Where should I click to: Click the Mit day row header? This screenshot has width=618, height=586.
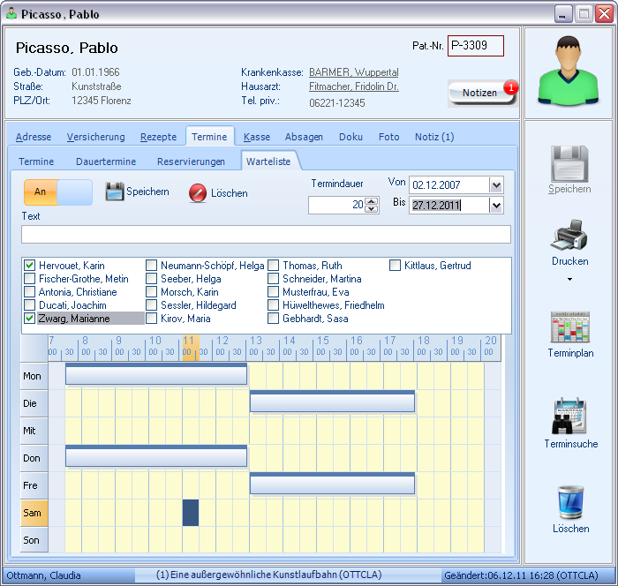coord(34,431)
